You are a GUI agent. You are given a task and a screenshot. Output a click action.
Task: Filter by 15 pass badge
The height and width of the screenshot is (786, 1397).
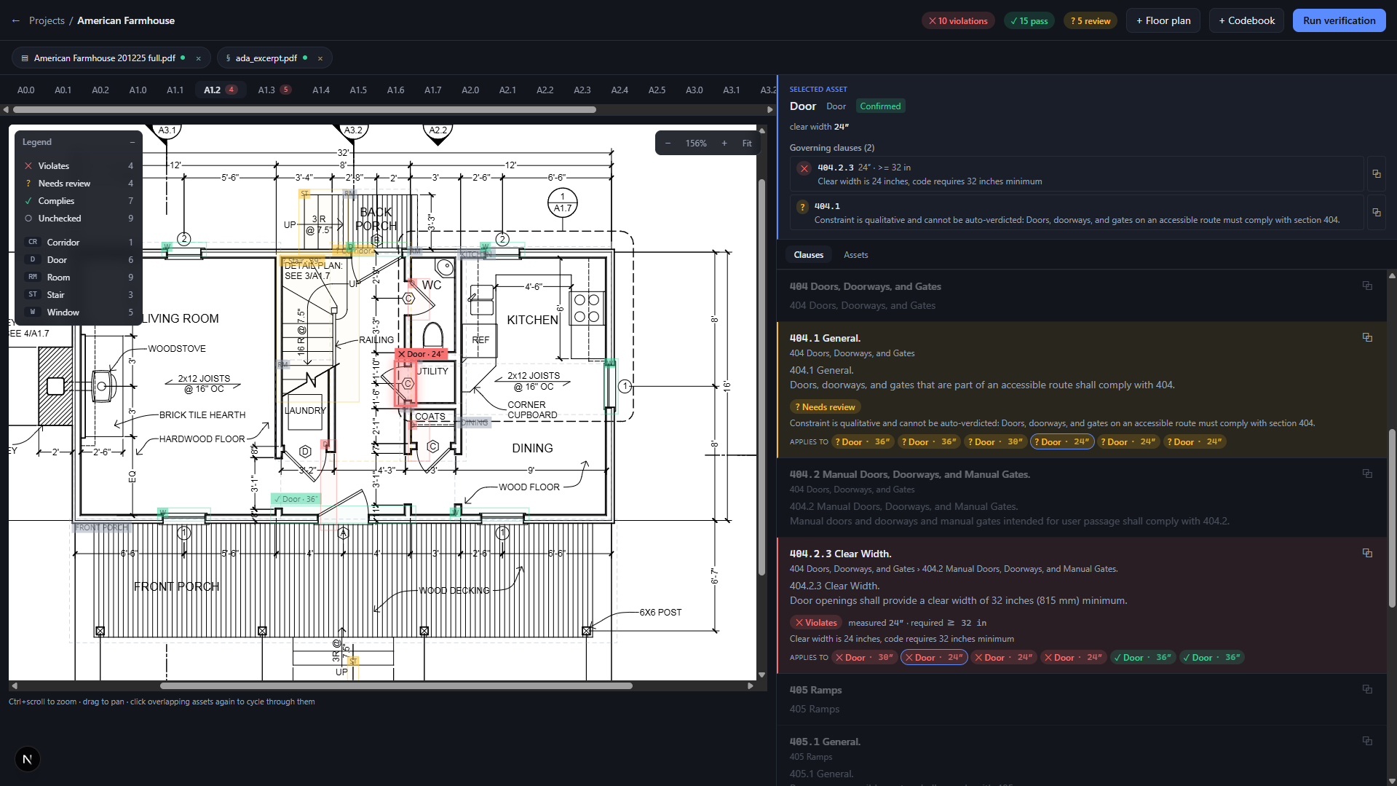pyautogui.click(x=1029, y=20)
